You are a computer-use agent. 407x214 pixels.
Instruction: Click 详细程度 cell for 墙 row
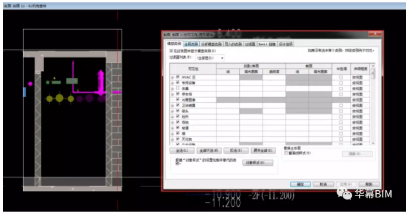click(360, 134)
